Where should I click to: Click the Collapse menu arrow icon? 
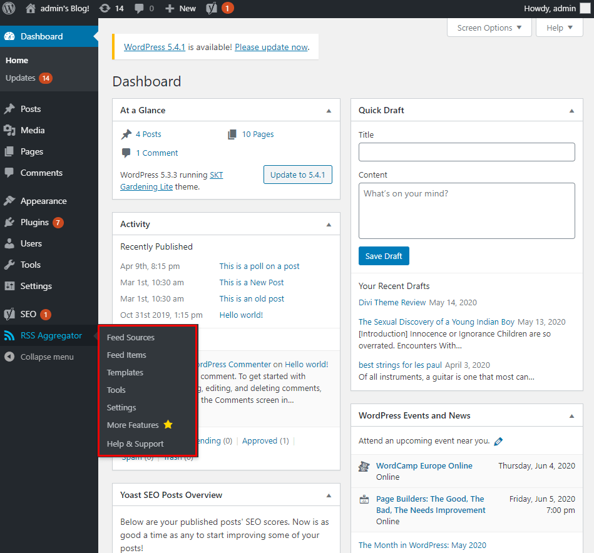point(9,357)
